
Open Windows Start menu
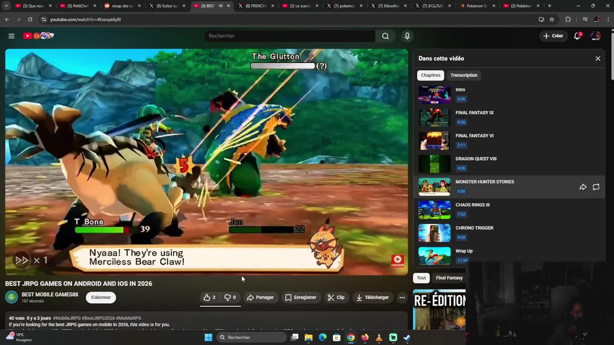208,337
